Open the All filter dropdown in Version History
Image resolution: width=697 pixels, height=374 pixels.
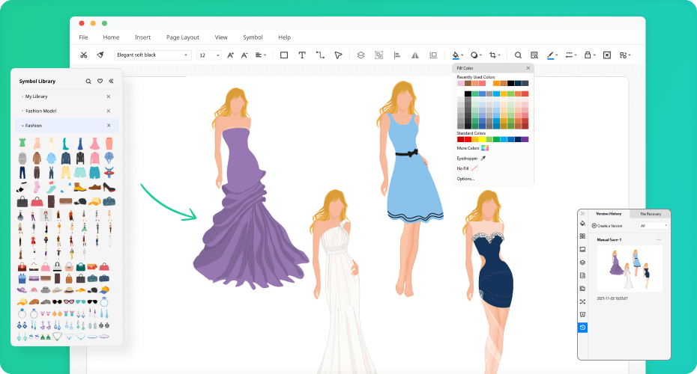point(654,225)
